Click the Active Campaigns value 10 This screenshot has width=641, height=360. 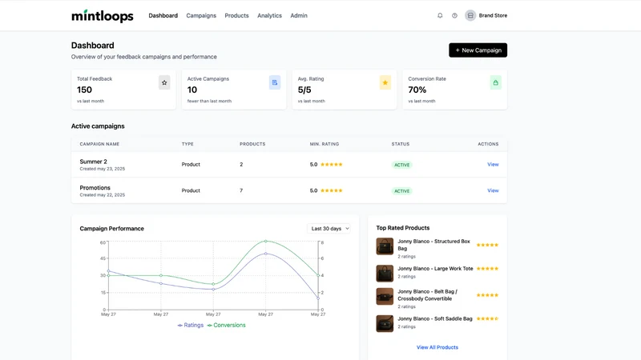pos(192,90)
